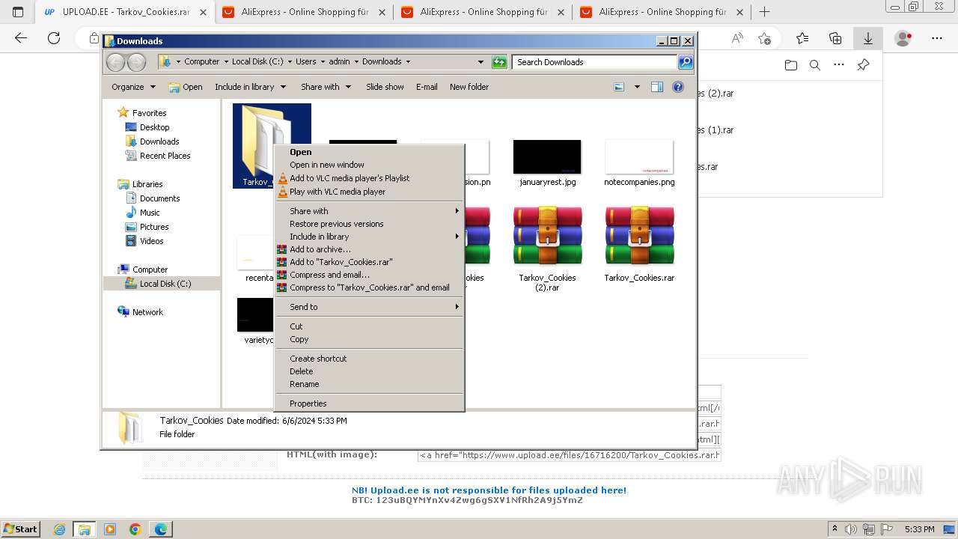Select Network in navigation pane

[x=147, y=312]
